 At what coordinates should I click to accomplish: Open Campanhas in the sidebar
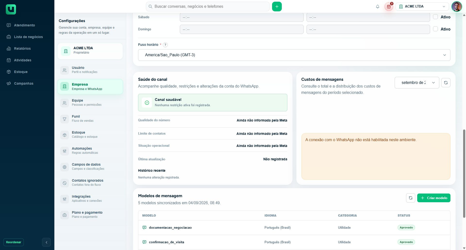coord(24,84)
